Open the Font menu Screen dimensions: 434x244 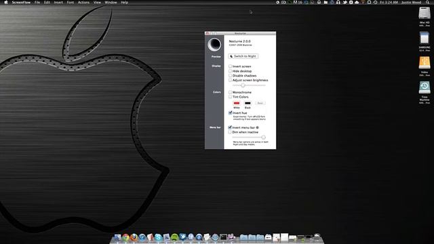click(x=71, y=2)
